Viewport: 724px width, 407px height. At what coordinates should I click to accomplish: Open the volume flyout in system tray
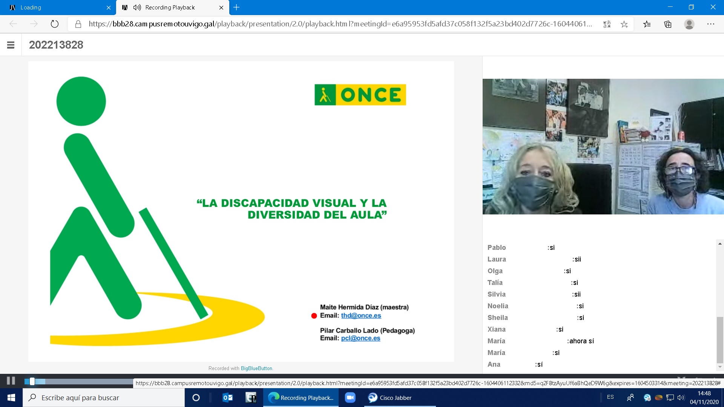pyautogui.click(x=681, y=397)
